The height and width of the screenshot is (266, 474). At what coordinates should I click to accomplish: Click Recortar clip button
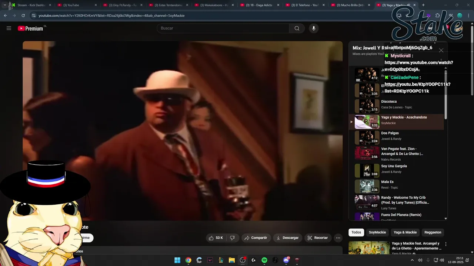pyautogui.click(x=318, y=238)
